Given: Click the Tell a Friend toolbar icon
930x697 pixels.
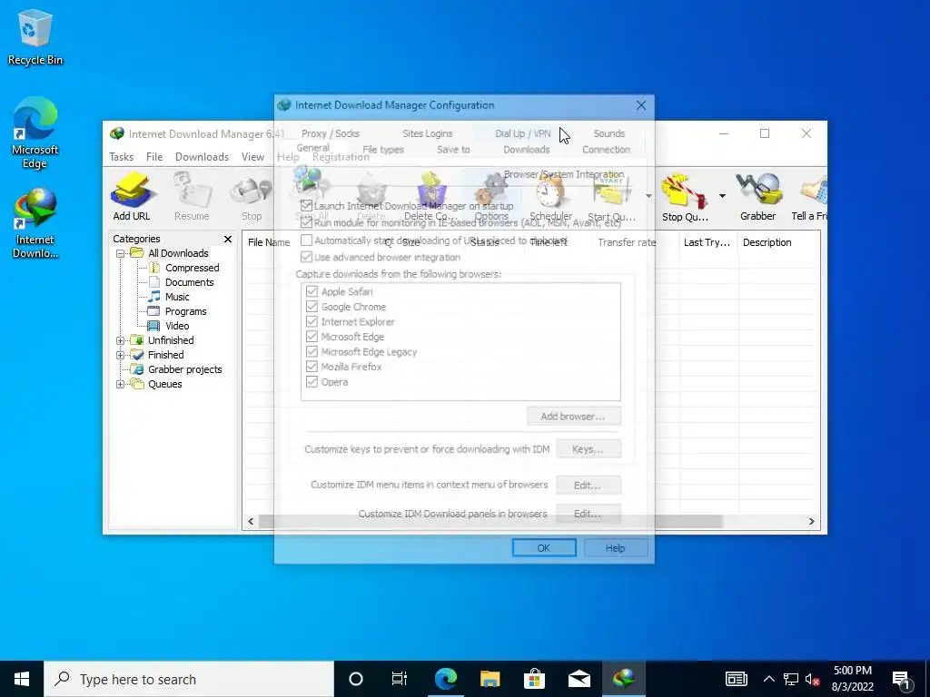Looking at the screenshot, I should point(809,197).
